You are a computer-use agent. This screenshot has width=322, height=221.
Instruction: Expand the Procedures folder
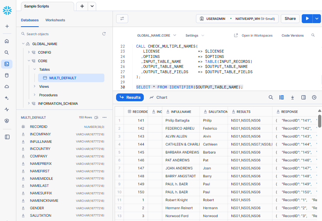click(x=34, y=95)
